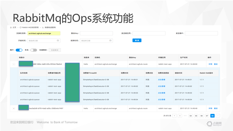
Task: Click architect.sghub.route in the 14:49:50 row
Action: (x=138, y=64)
